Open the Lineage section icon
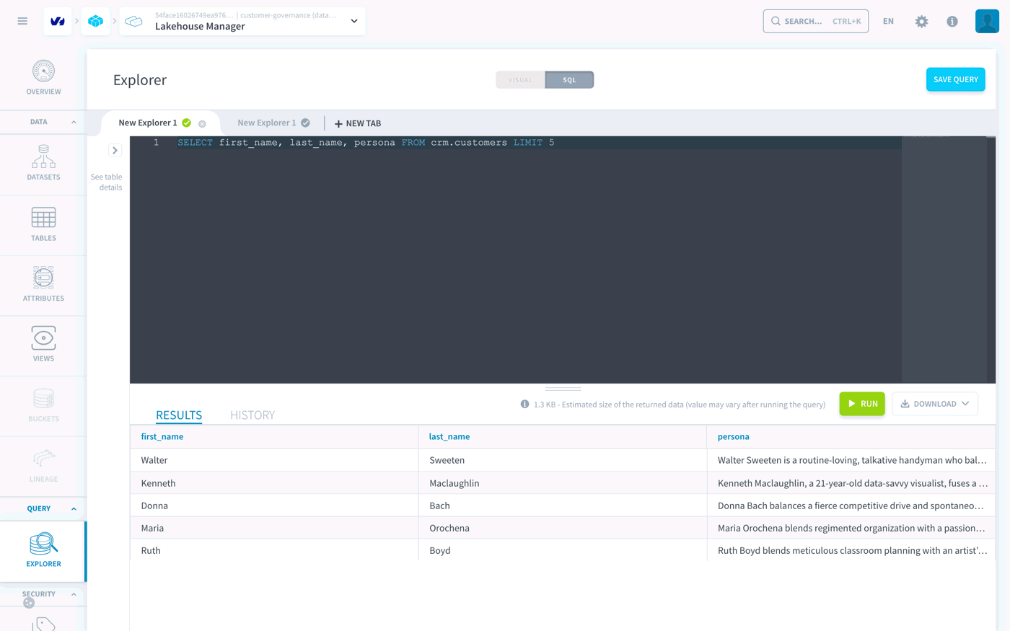The image size is (1010, 631). (43, 459)
